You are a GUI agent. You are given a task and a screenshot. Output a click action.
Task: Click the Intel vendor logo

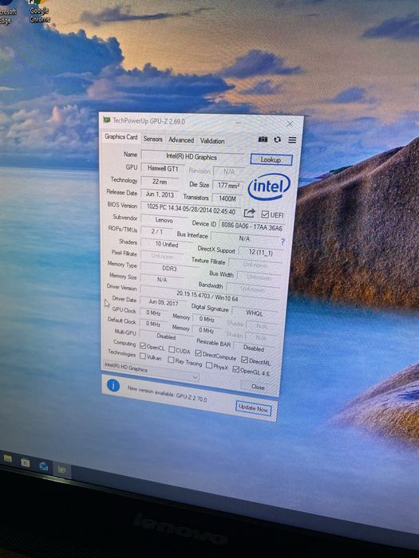pos(269,187)
